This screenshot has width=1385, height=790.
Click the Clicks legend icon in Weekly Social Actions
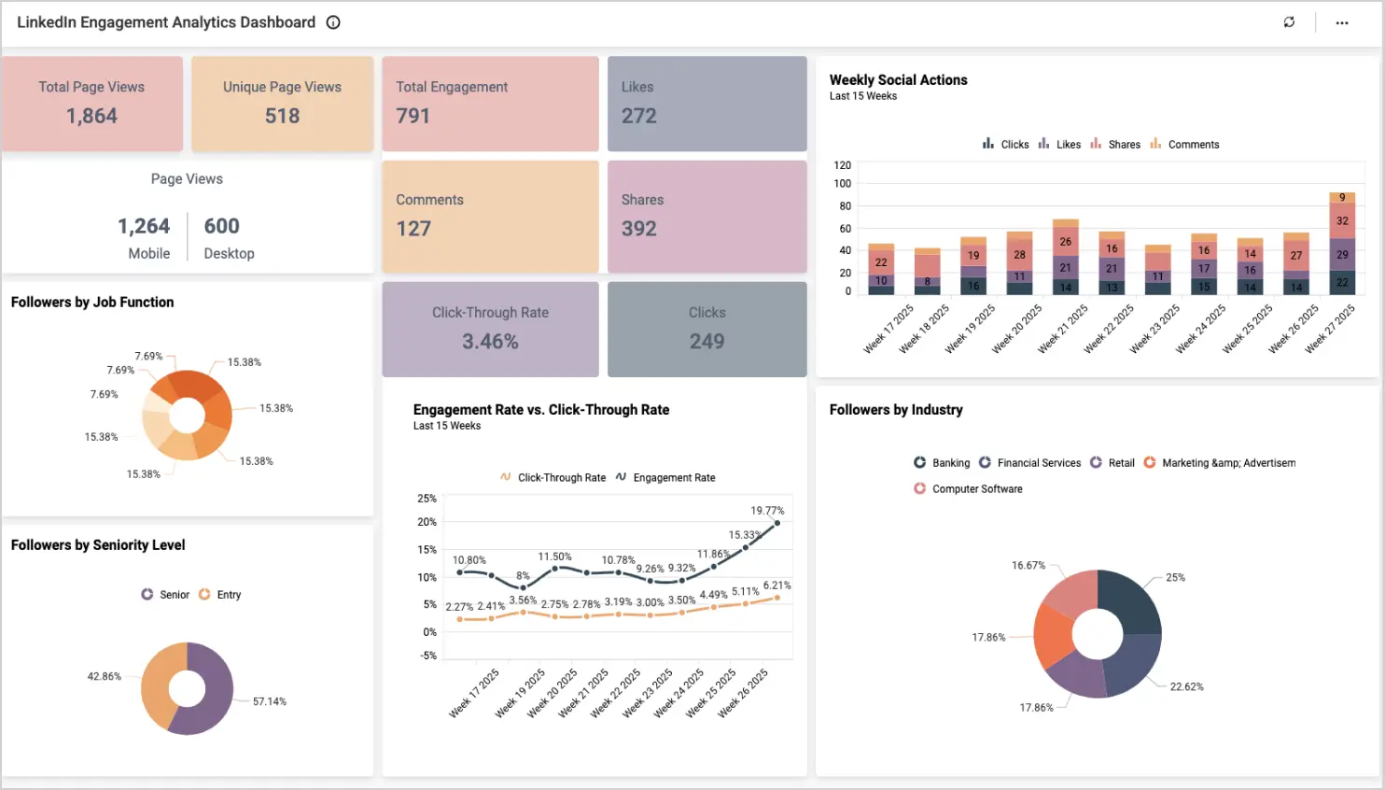click(988, 144)
